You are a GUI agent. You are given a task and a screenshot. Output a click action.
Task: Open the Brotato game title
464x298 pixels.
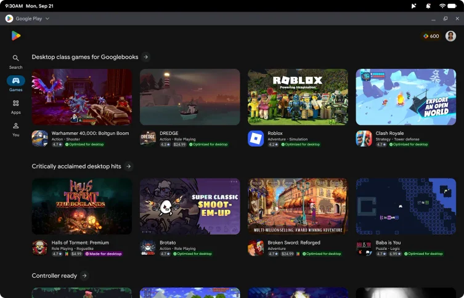point(168,243)
